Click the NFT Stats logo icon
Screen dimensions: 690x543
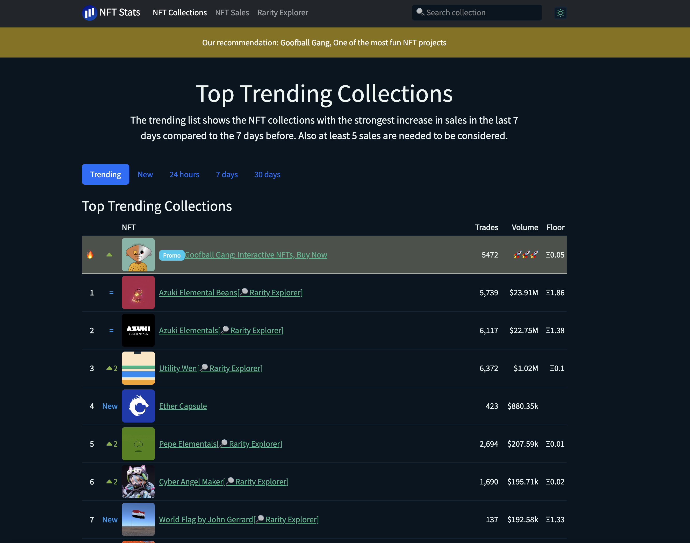point(89,13)
